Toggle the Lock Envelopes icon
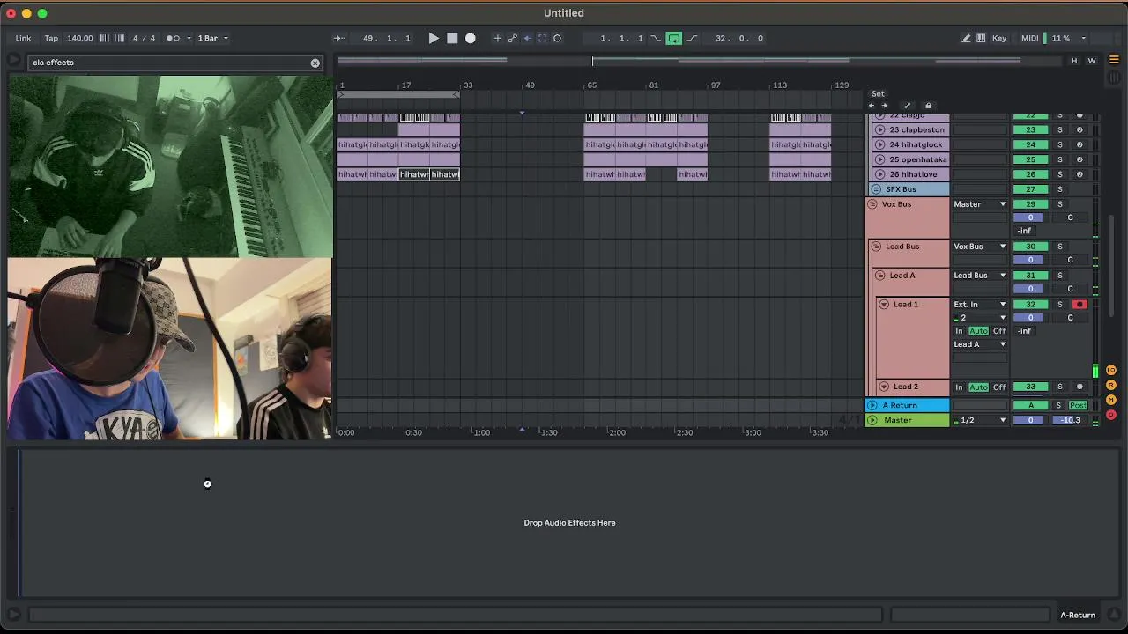This screenshot has width=1128, height=634. 928,106
